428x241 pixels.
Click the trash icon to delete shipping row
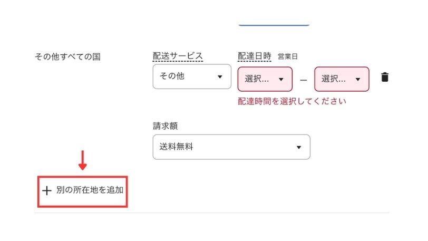pyautogui.click(x=385, y=77)
